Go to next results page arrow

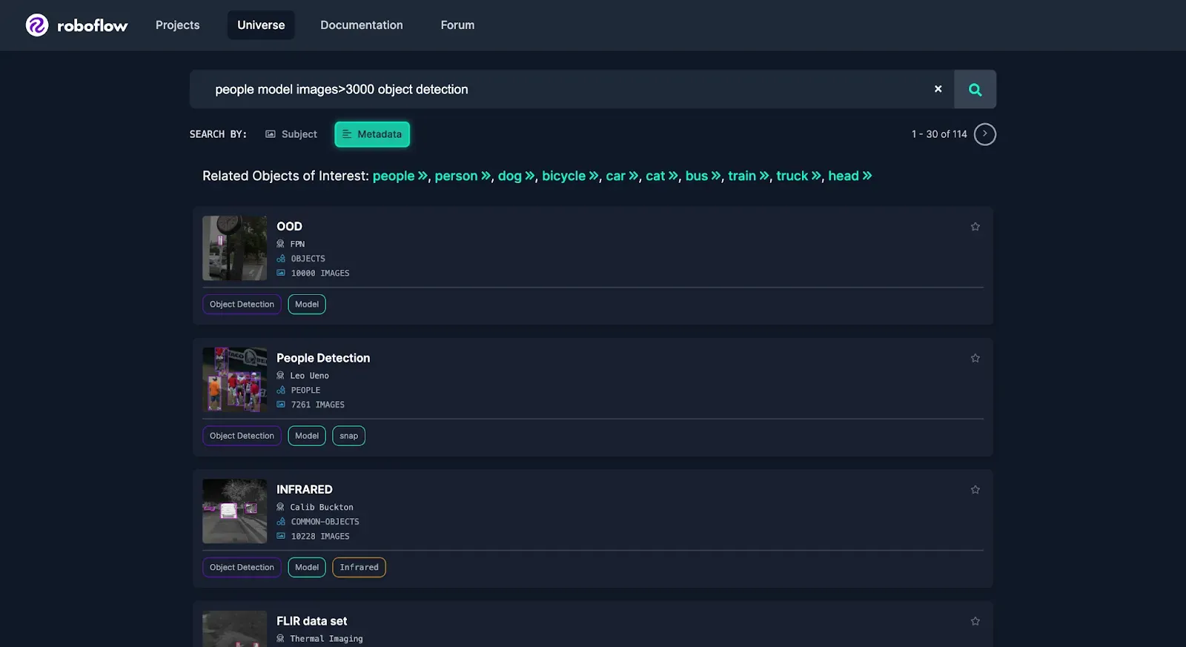point(984,134)
